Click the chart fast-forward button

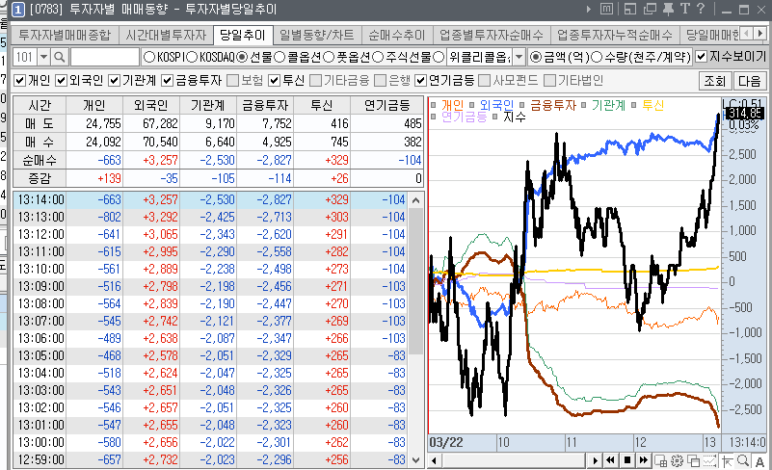(x=643, y=460)
